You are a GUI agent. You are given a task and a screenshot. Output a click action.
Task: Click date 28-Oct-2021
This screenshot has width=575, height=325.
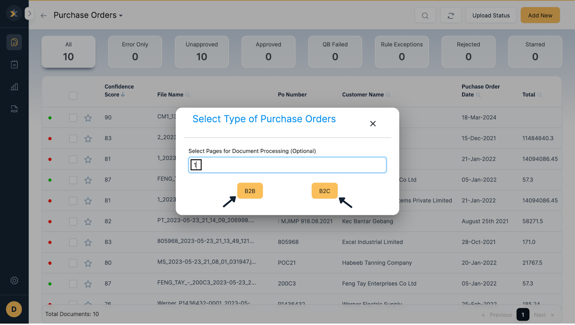point(479,242)
